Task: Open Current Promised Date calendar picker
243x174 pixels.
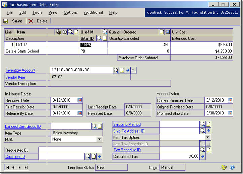Action: click(230, 100)
